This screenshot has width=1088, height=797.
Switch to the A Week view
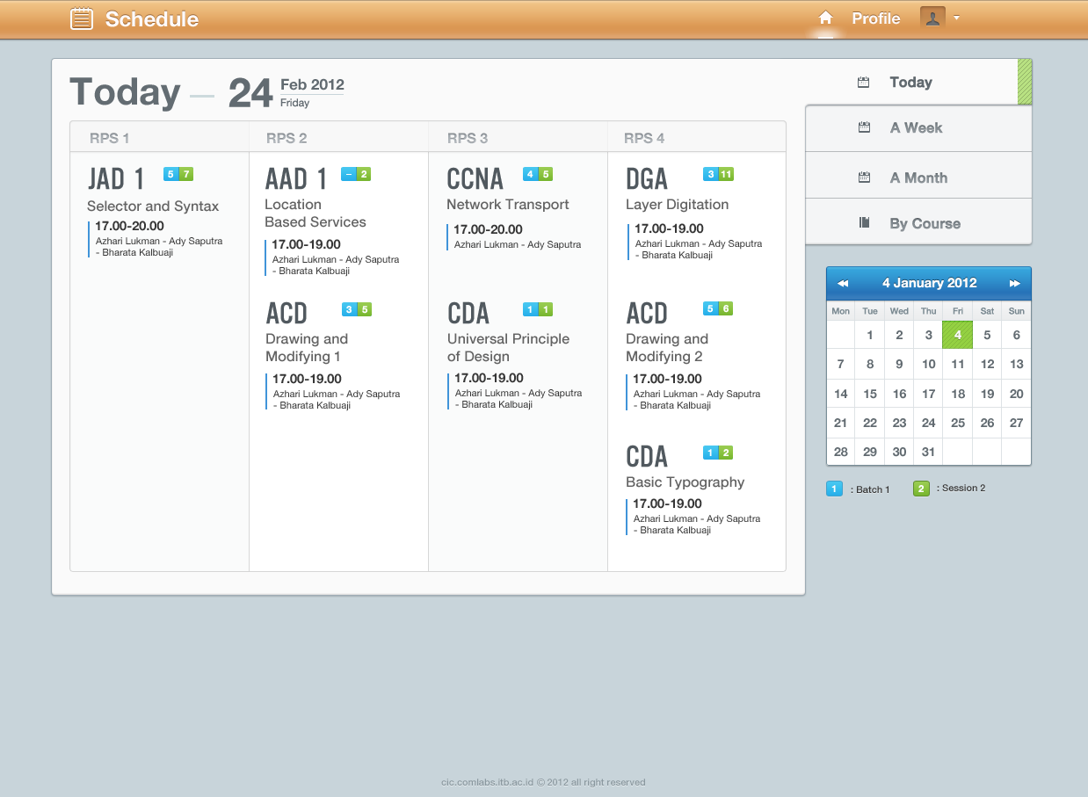coord(918,128)
